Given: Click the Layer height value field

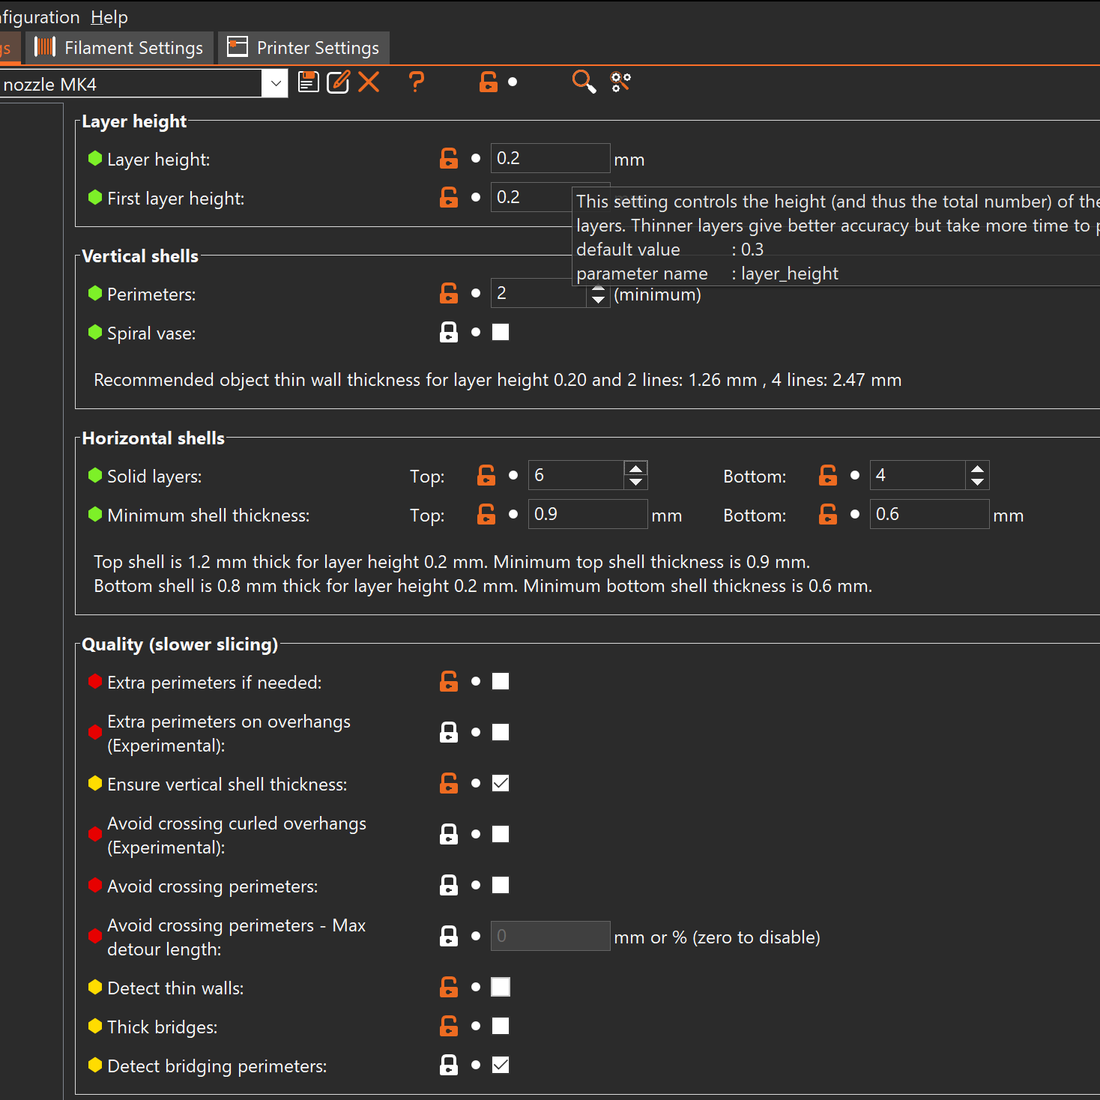Looking at the screenshot, I should [x=551, y=158].
